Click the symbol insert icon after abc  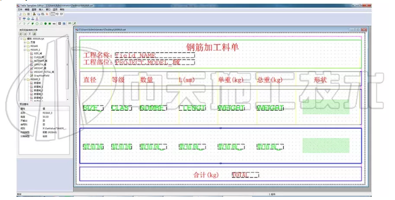pos(60,24)
